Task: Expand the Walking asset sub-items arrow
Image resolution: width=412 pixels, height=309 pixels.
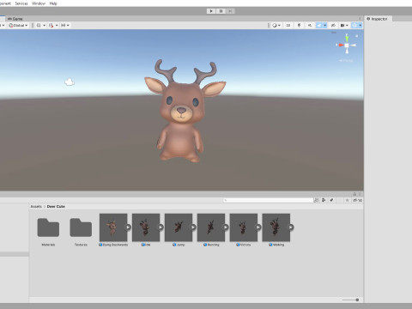Action: tap(291, 227)
